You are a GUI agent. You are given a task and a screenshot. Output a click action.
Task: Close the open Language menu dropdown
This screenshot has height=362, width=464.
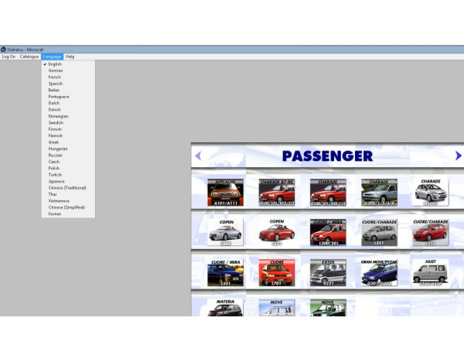point(52,56)
